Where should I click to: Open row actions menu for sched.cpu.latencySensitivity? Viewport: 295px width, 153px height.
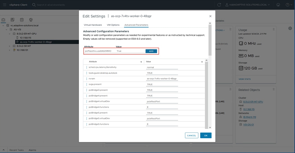(x=86, y=67)
